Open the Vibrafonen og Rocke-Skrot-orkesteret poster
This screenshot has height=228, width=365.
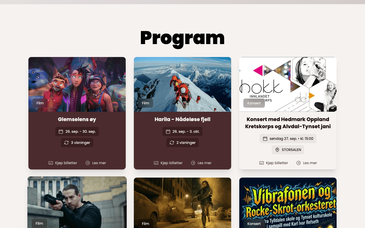[x=288, y=203]
